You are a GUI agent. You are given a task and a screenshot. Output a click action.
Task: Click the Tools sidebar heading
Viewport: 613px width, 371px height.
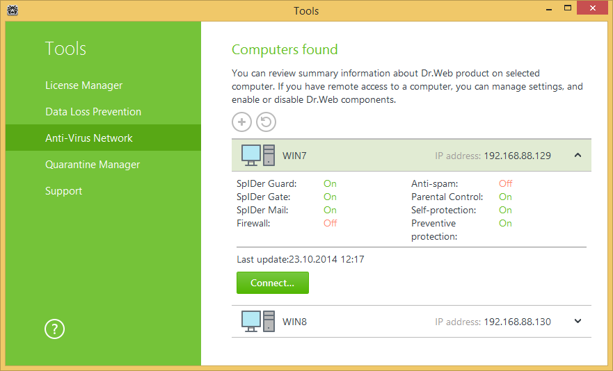[x=65, y=49]
